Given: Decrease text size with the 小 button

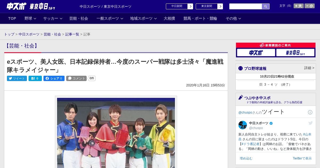Looking at the screenshot, I should pos(310,6).
